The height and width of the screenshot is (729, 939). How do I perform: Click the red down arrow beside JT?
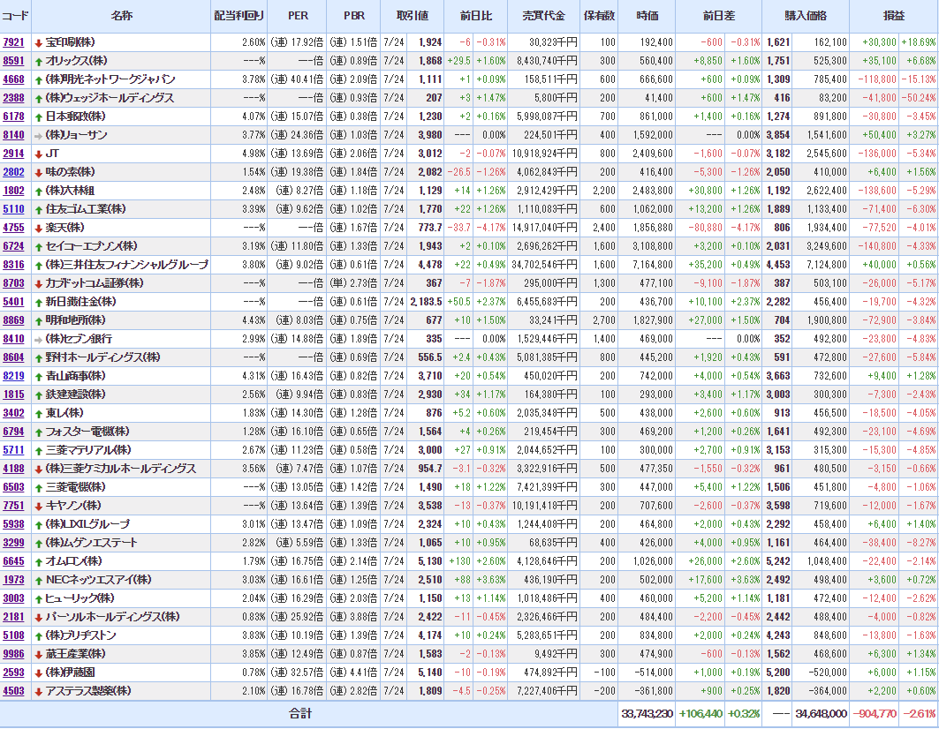[38, 154]
